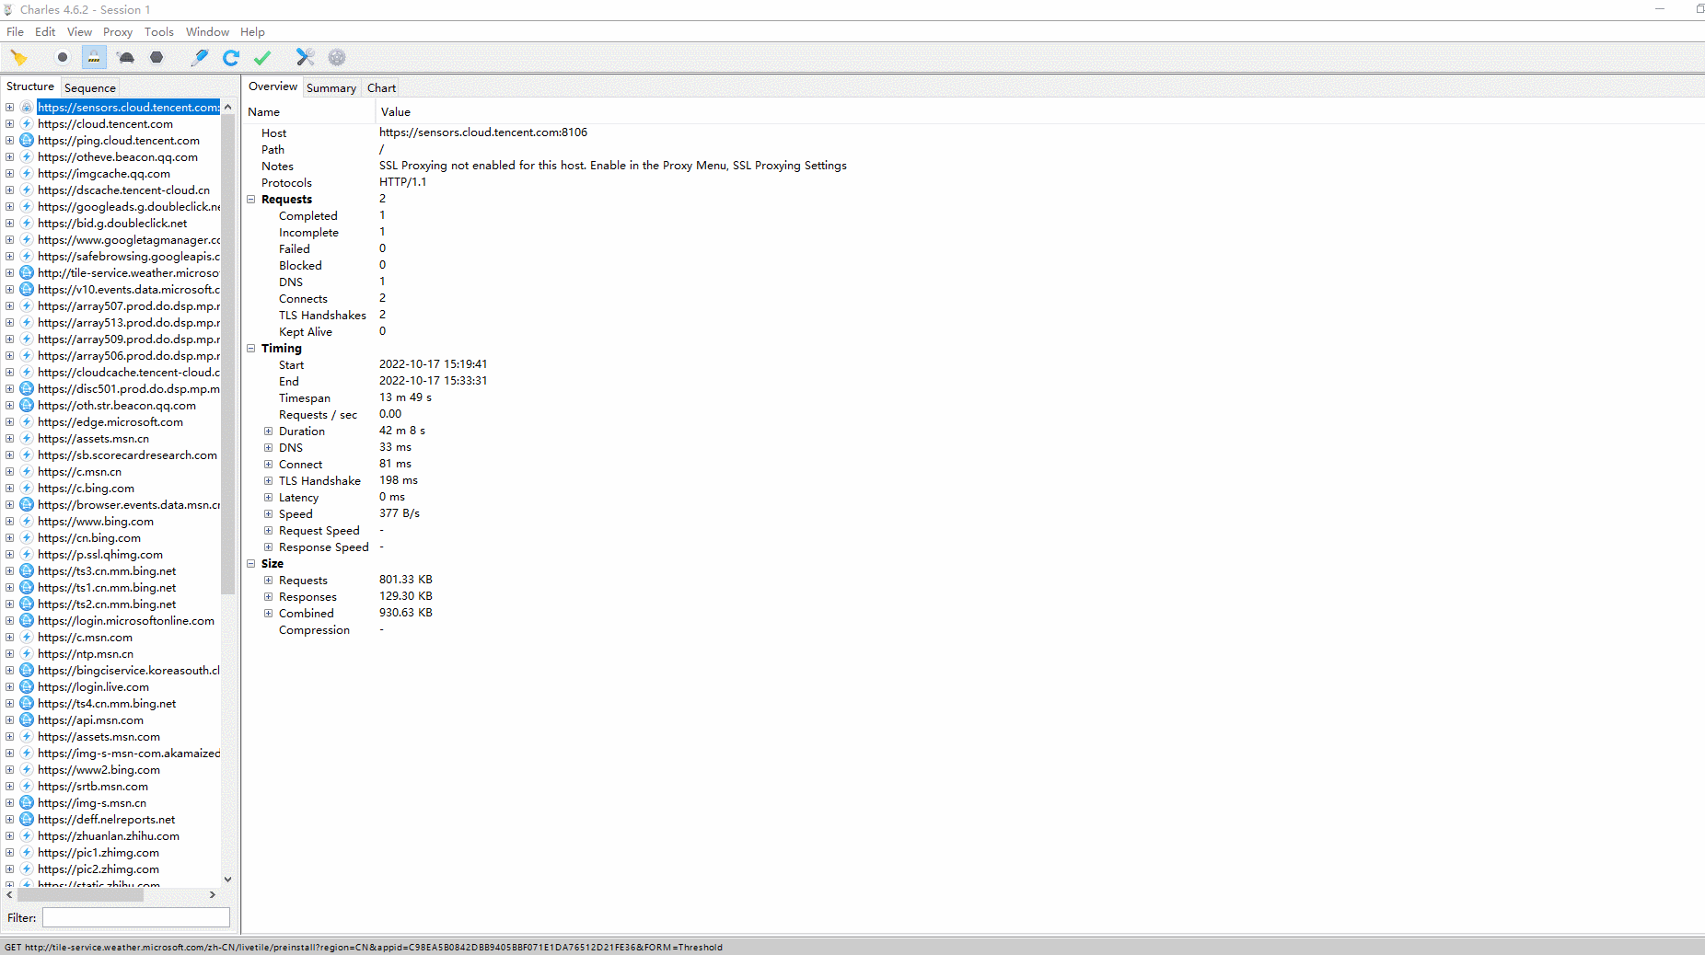Open the Proxy menu

[118, 31]
